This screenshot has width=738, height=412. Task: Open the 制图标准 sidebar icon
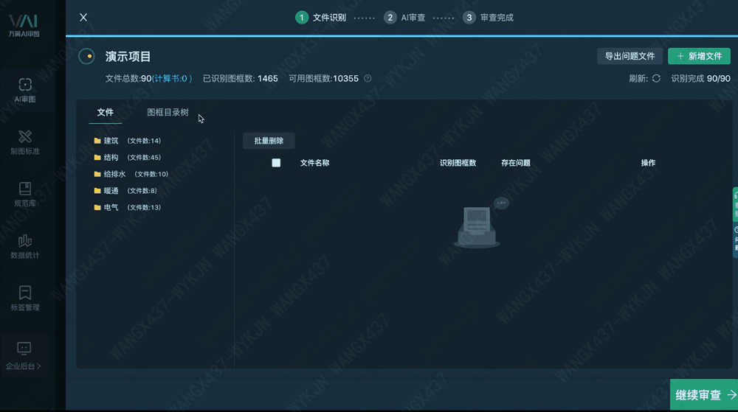[x=25, y=142]
